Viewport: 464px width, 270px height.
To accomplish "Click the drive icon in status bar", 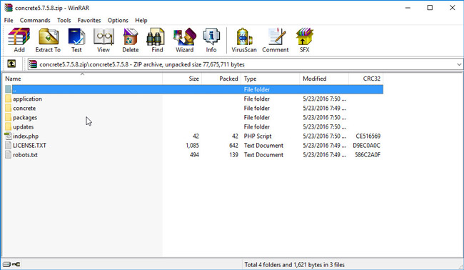I will (x=6, y=264).
